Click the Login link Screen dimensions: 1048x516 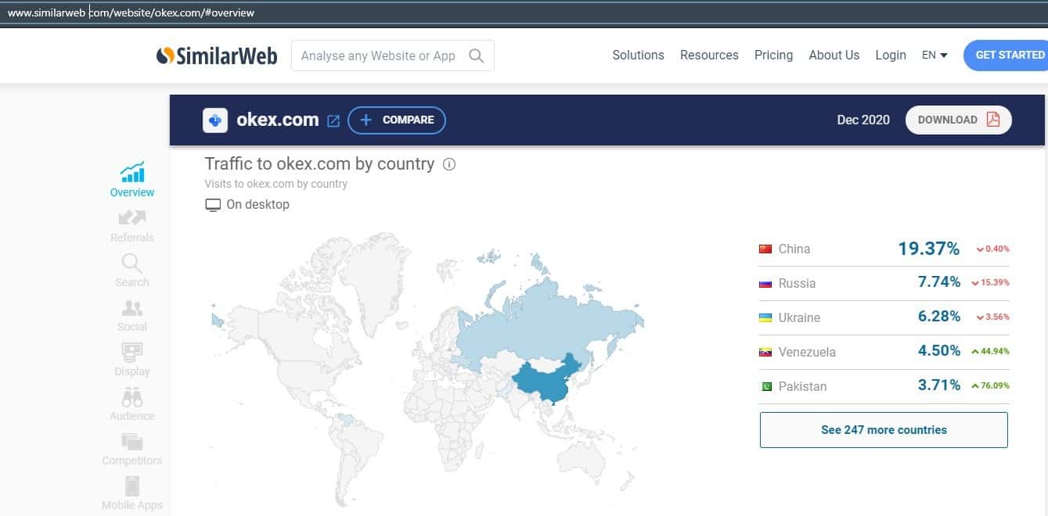pos(891,55)
